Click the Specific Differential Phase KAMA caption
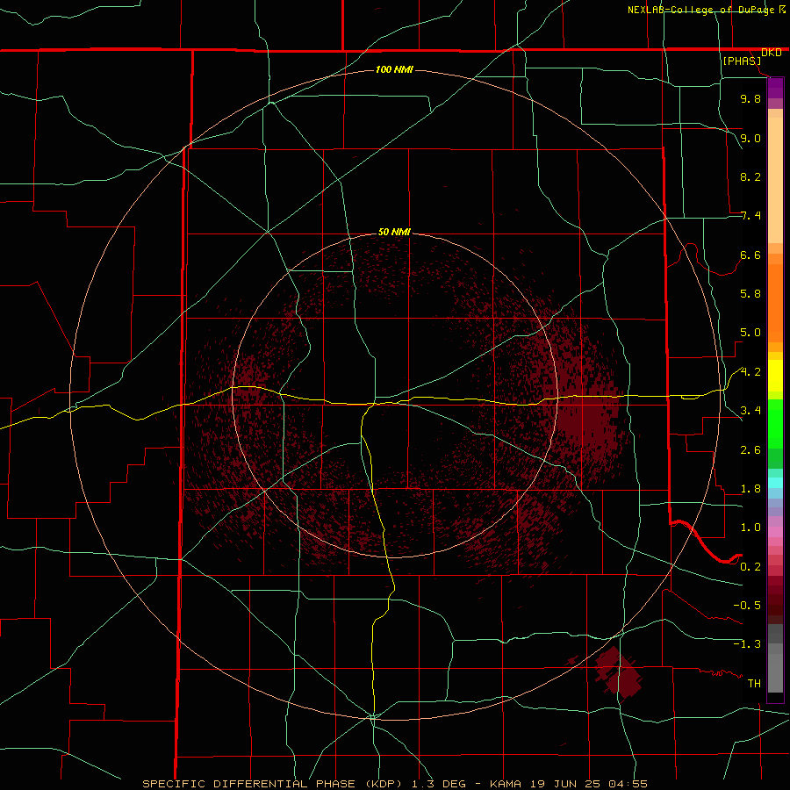Image resolution: width=790 pixels, height=790 pixels. [395, 784]
